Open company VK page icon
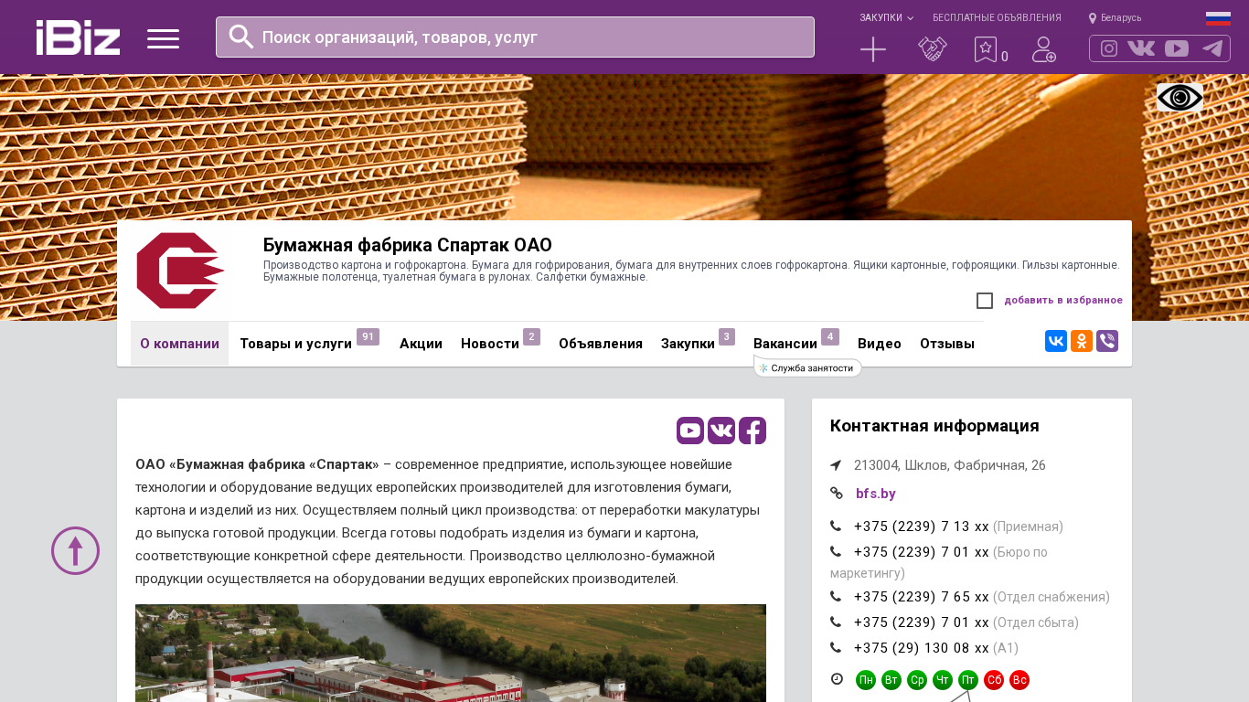The height and width of the screenshot is (702, 1249). pos(721,431)
